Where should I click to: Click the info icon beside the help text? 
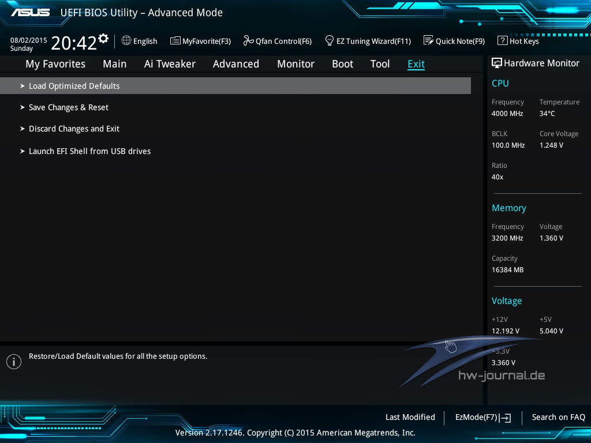(14, 362)
